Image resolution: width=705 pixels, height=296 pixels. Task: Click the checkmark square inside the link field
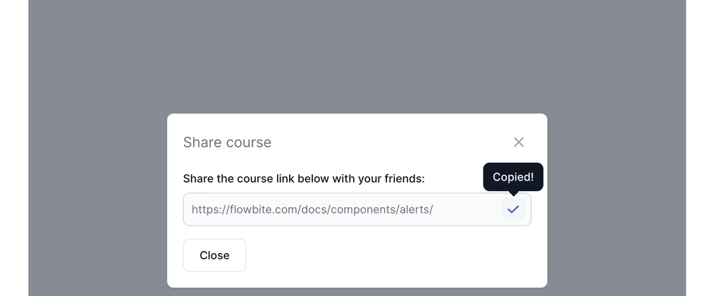pyautogui.click(x=513, y=209)
